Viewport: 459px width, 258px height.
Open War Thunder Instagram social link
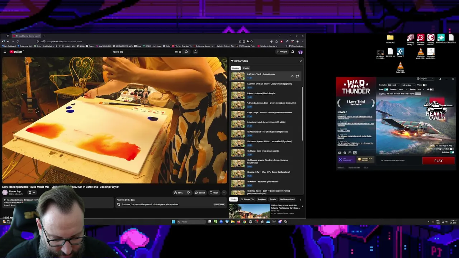[350, 153]
